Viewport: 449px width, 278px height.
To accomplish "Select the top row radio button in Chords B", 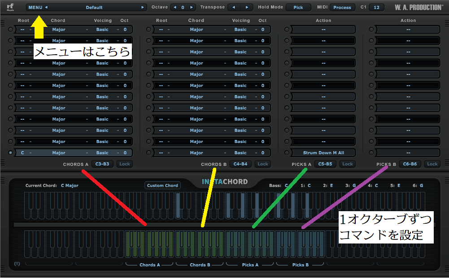I will pyautogui.click(x=148, y=30).
